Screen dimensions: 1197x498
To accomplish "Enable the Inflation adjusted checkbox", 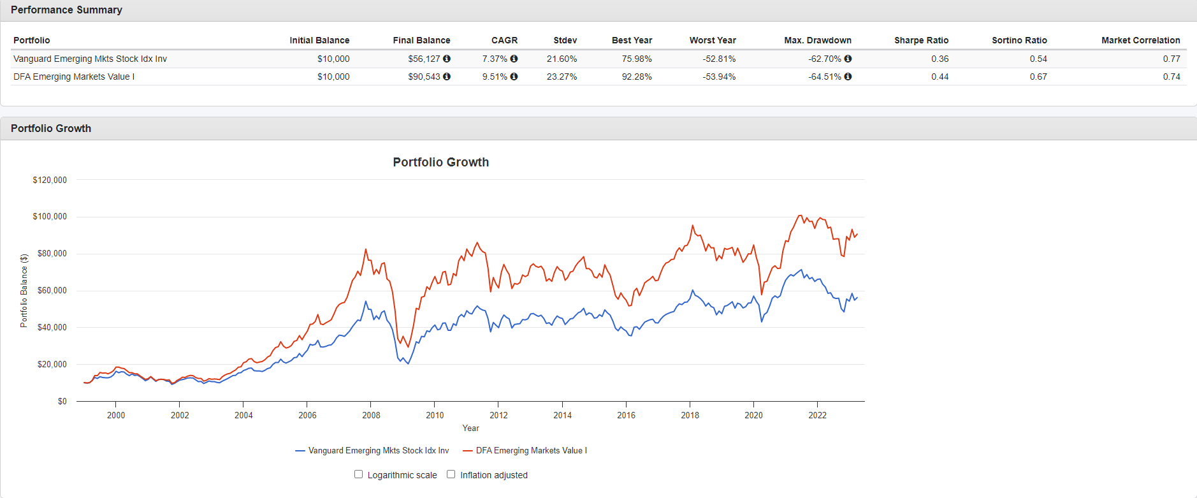I will click(451, 474).
